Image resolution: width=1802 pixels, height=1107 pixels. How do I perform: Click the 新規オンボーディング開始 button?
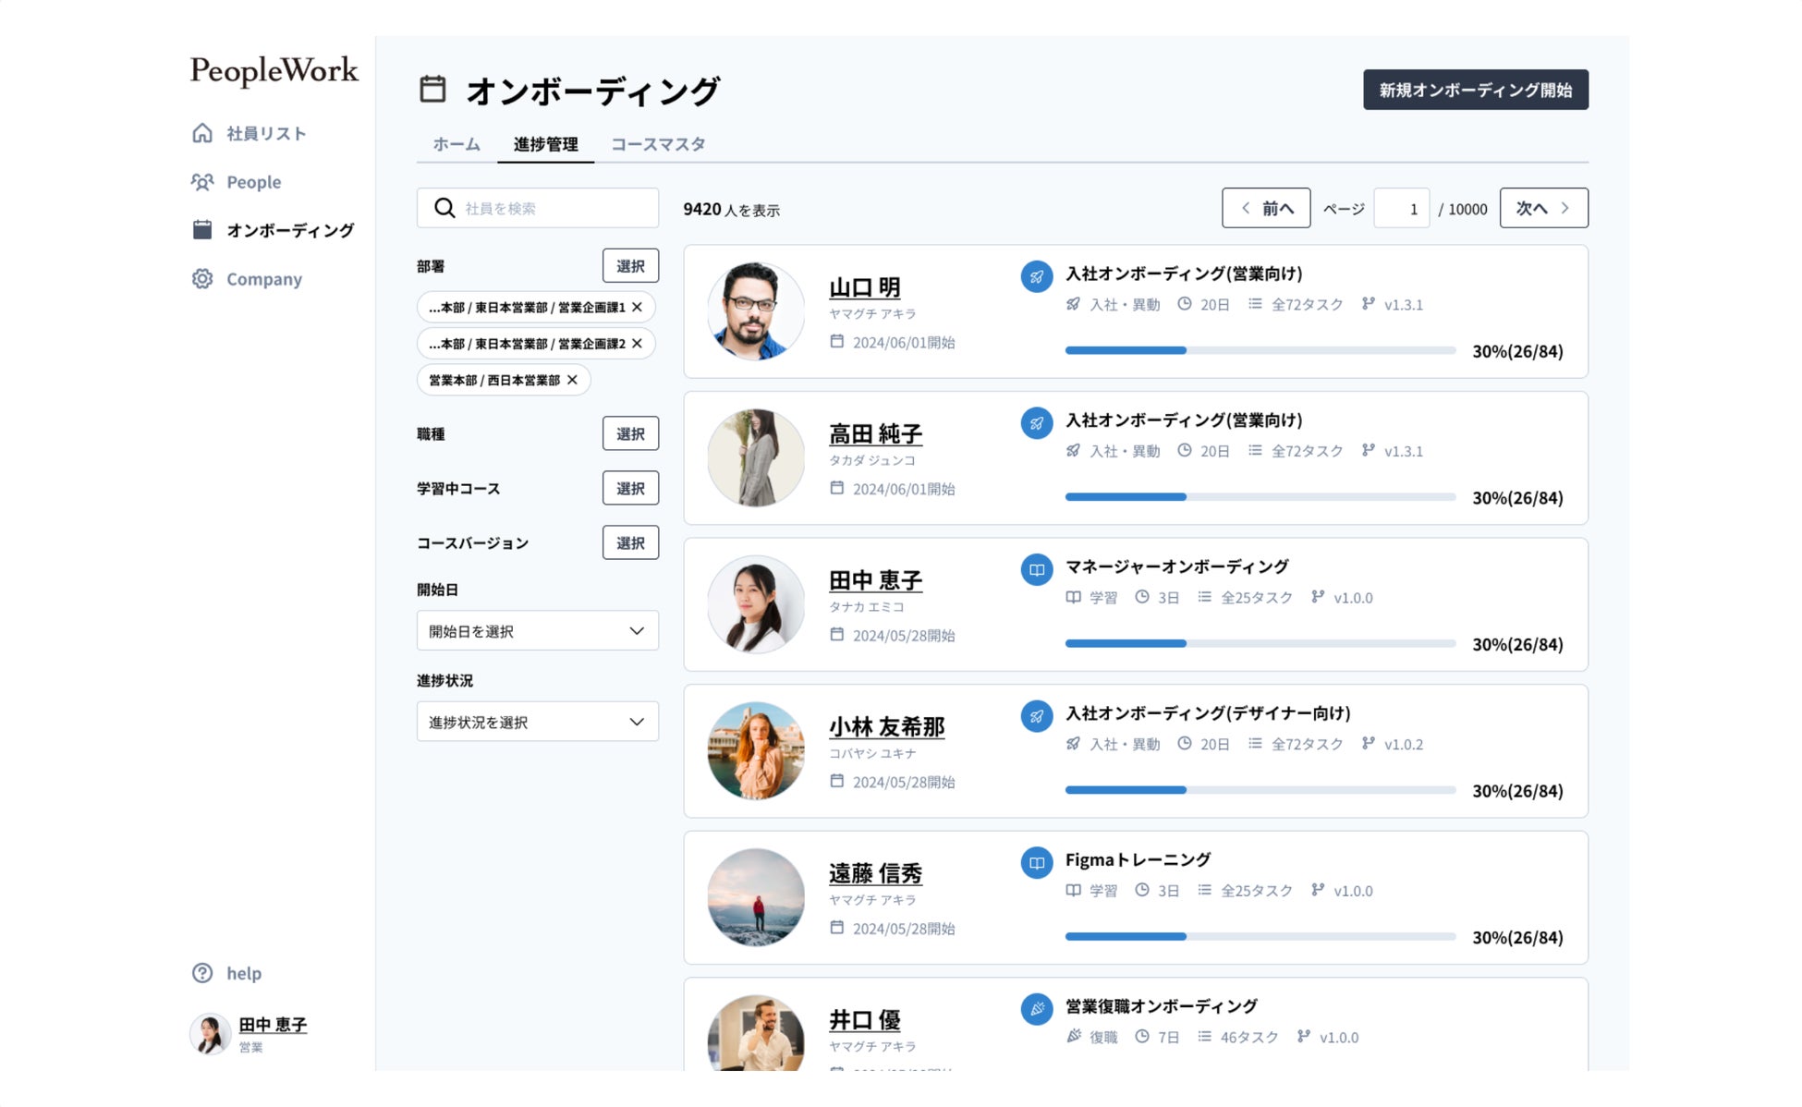coord(1475,90)
